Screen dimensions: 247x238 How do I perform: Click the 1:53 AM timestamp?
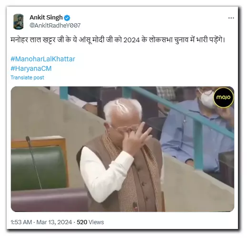point(21,222)
